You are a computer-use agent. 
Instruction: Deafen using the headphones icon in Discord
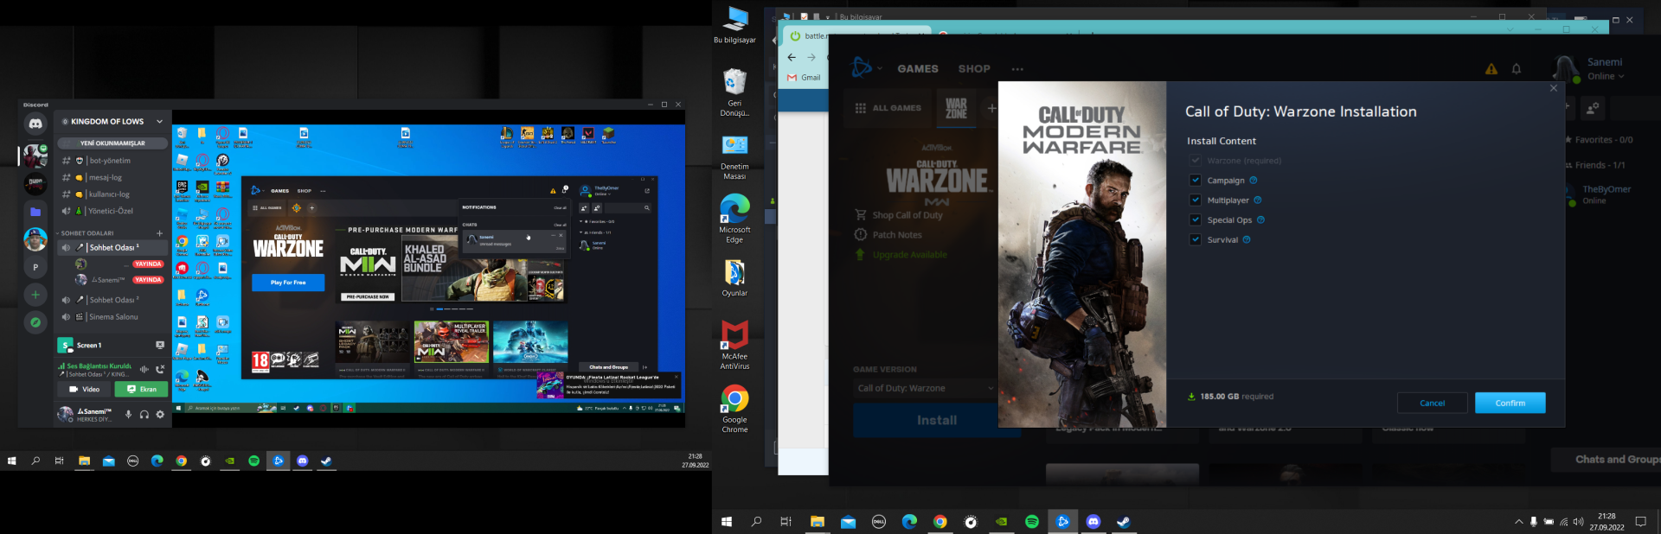144,415
